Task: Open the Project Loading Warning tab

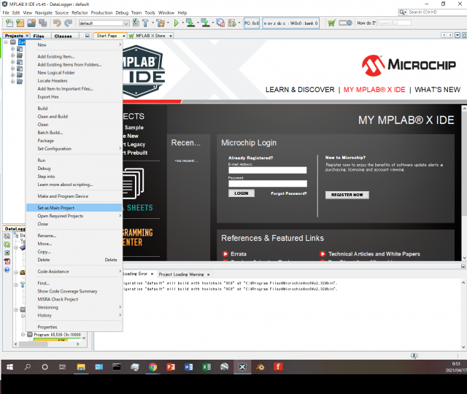Action: pyautogui.click(x=181, y=274)
